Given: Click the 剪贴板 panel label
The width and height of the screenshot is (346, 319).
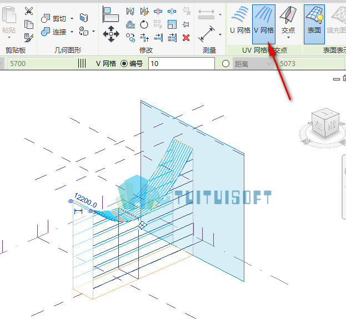Looking at the screenshot, I should pyautogui.click(x=16, y=50).
